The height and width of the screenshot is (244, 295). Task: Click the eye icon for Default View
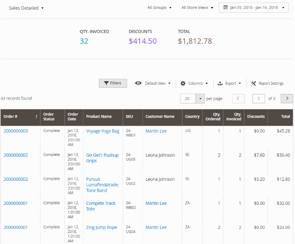(x=138, y=83)
